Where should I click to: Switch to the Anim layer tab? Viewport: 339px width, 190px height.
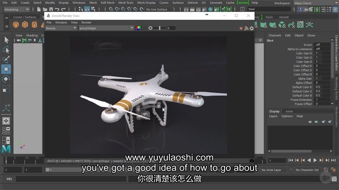tap(289, 111)
